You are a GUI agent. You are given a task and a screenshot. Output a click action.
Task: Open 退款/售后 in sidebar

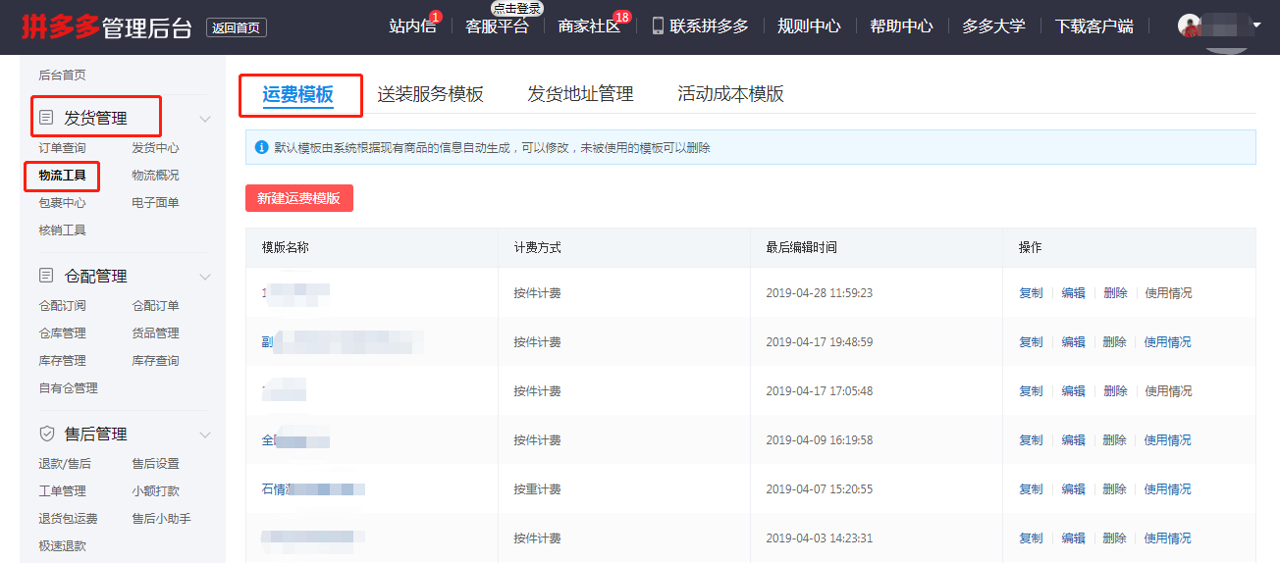[65, 464]
